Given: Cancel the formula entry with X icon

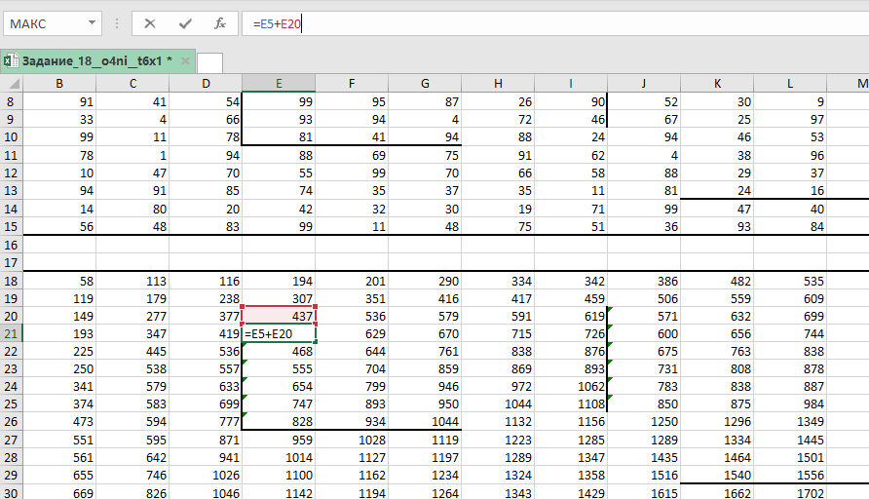Looking at the screenshot, I should (150, 23).
